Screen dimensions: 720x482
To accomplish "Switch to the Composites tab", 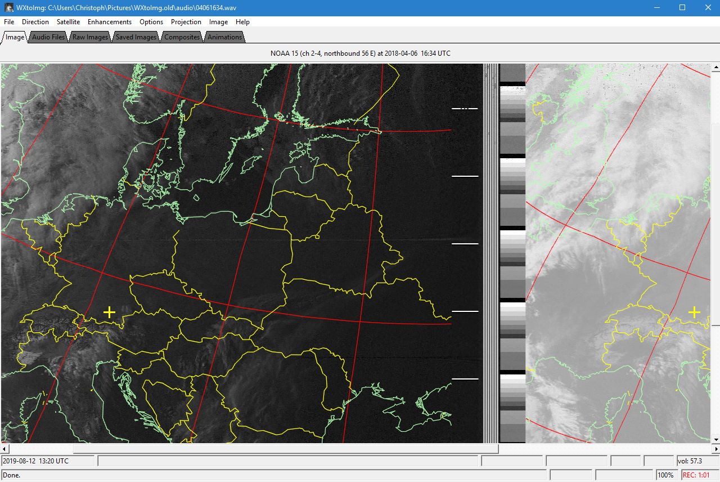I will click(181, 37).
